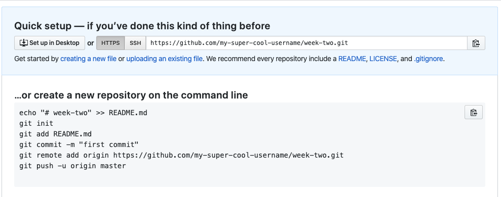Click the desktop download icon
The width and height of the screenshot is (501, 197).
pos(24,43)
